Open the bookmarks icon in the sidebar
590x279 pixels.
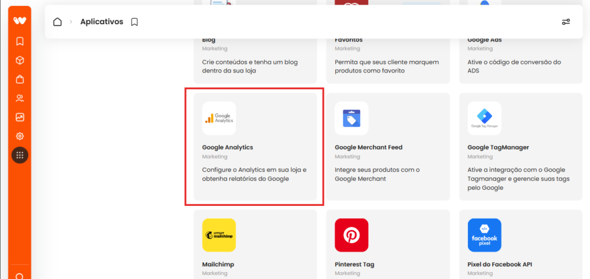pyautogui.click(x=20, y=41)
